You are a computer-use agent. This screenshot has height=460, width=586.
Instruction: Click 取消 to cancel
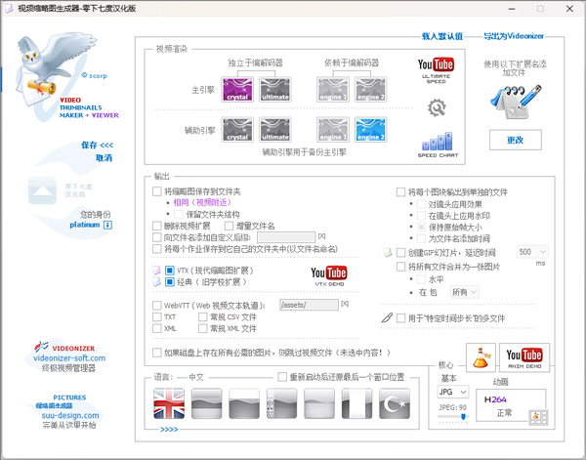(x=104, y=157)
